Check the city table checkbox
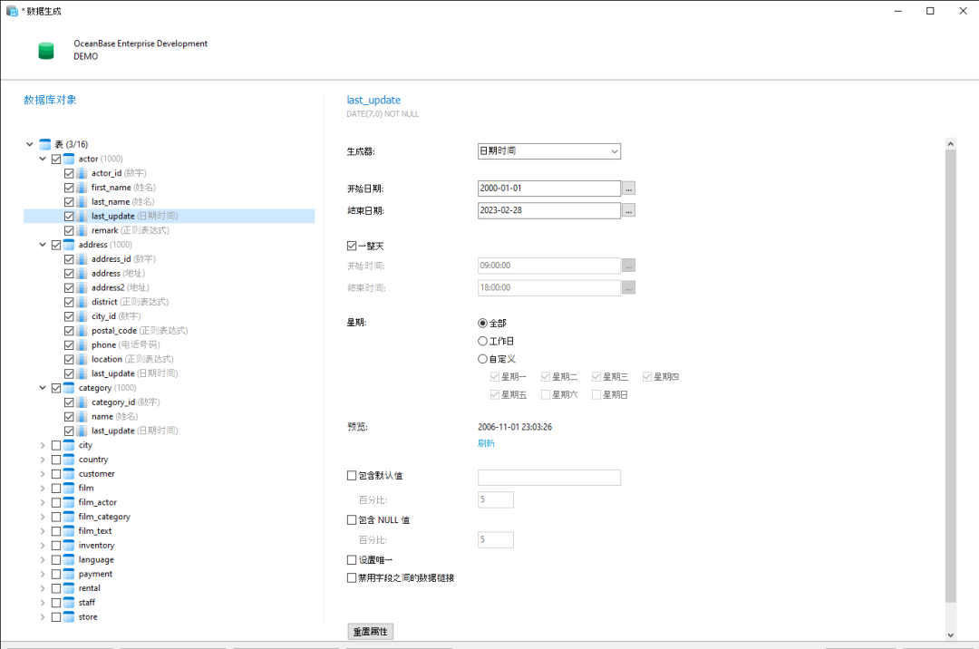979x649 pixels. tap(56, 446)
